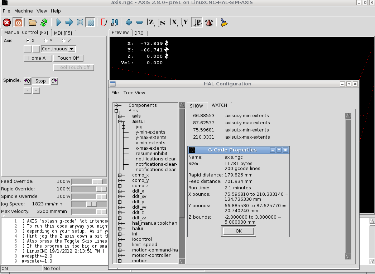375x274 pixels.
Task: Switch to front view Y icon
Action: (x=185, y=23)
